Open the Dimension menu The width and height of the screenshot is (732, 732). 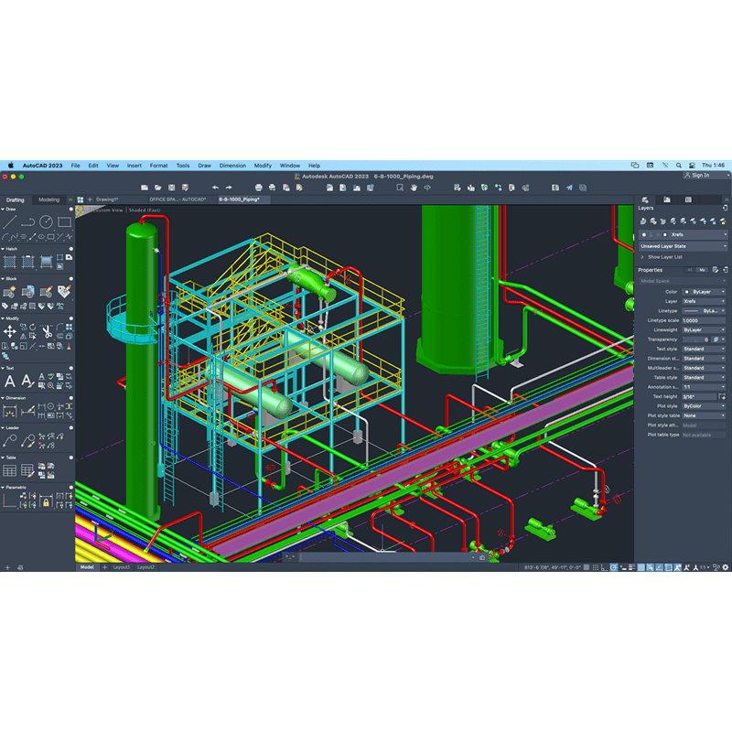click(232, 166)
